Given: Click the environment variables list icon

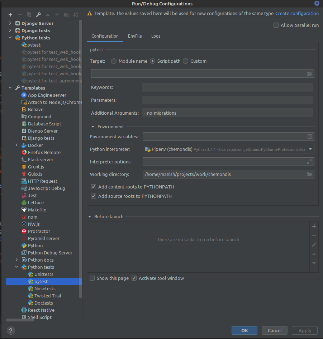Looking at the screenshot, I should pyautogui.click(x=310, y=136).
